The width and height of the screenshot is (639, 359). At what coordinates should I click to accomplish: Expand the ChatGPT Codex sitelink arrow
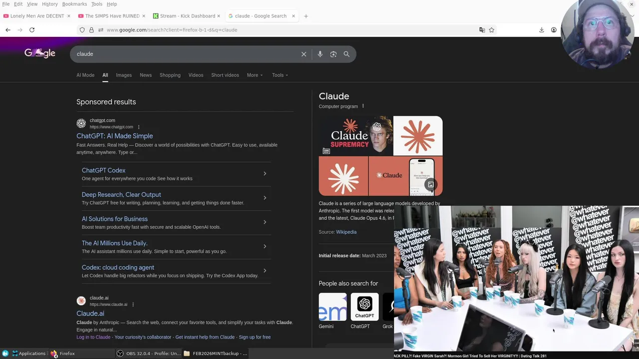pos(265,174)
